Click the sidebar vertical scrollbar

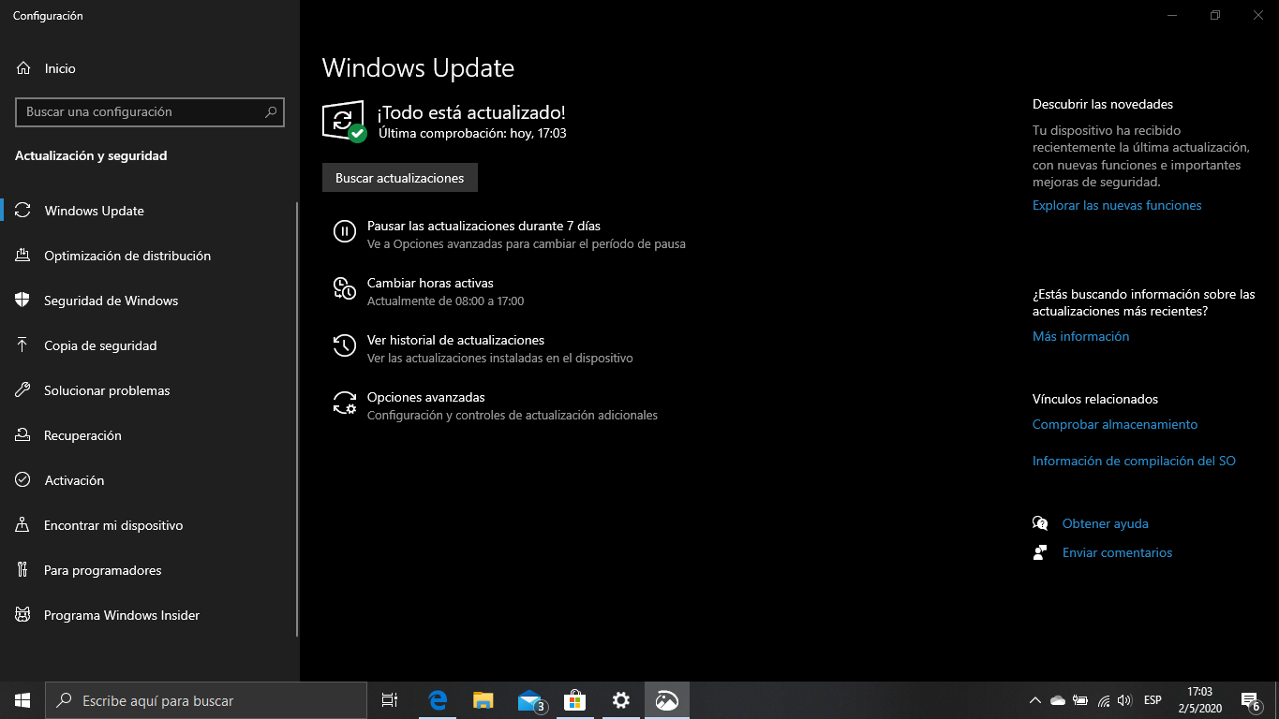pos(297,419)
